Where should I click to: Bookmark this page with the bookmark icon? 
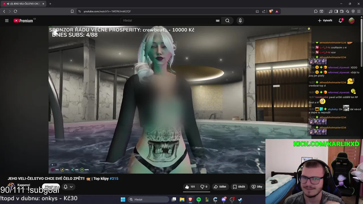coord(72,11)
